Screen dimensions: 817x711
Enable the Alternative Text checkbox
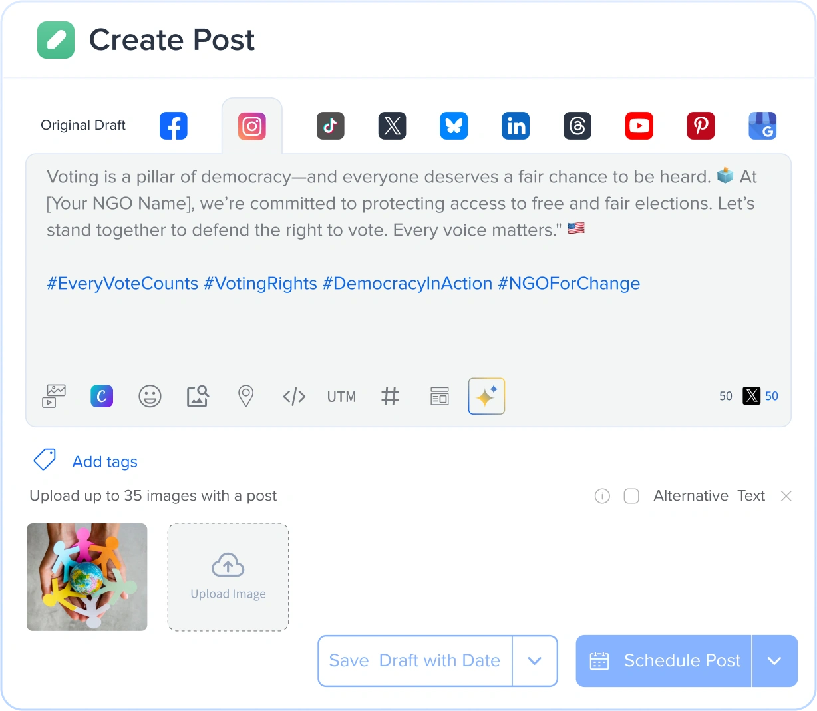coord(631,496)
